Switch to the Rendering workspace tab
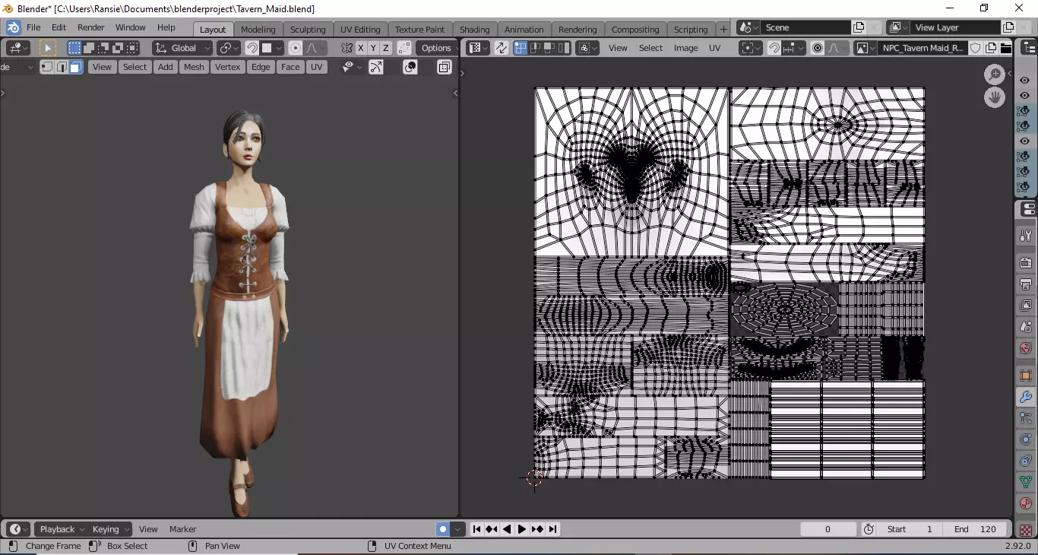This screenshot has height=555, width=1038. 578,30
